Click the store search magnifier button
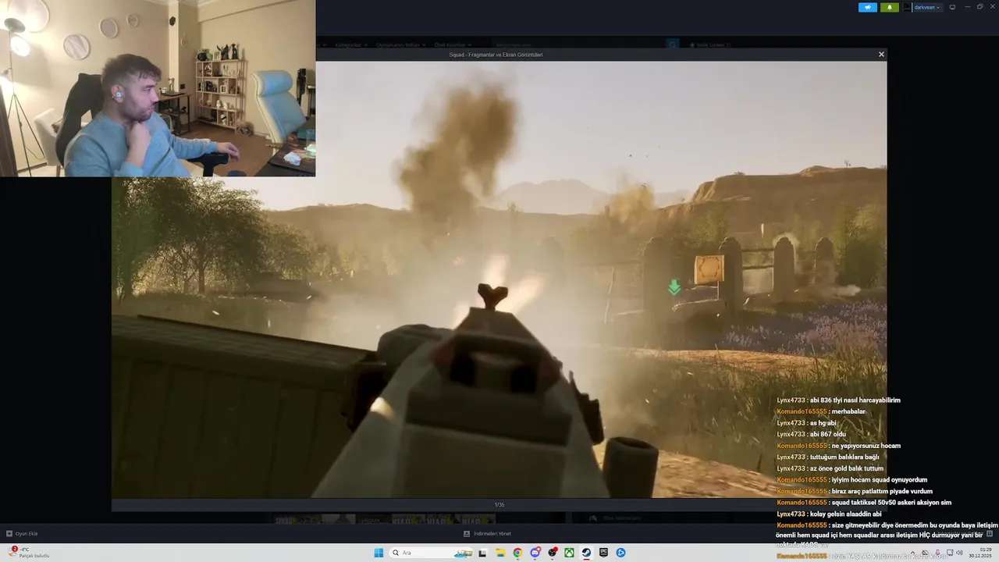 pos(673,44)
